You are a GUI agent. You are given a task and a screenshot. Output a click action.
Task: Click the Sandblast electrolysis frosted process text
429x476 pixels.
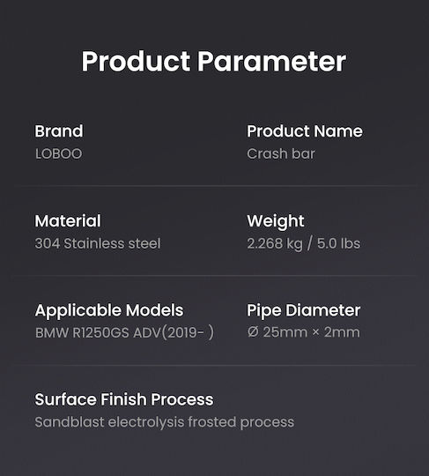165,422
